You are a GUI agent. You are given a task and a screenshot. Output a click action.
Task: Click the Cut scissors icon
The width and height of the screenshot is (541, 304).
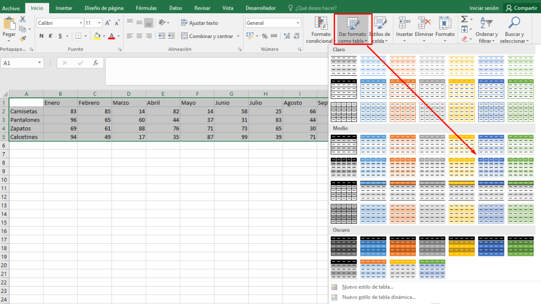(23, 19)
